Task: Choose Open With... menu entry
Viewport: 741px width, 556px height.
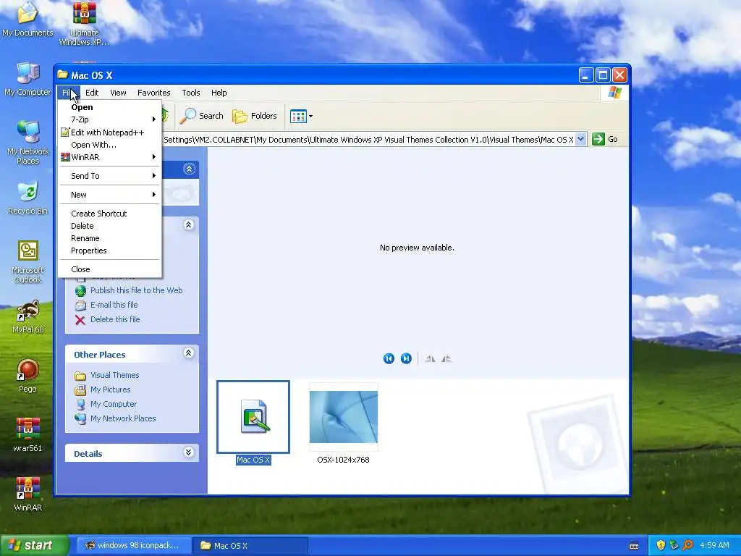Action: pos(110,145)
